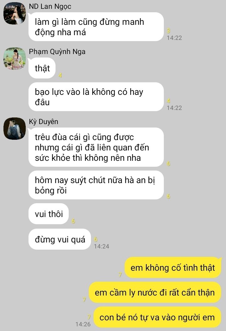This screenshot has height=331, width=226.
Task: Tap the Kỳ Duyên sender name
Action: pyautogui.click(x=43, y=122)
